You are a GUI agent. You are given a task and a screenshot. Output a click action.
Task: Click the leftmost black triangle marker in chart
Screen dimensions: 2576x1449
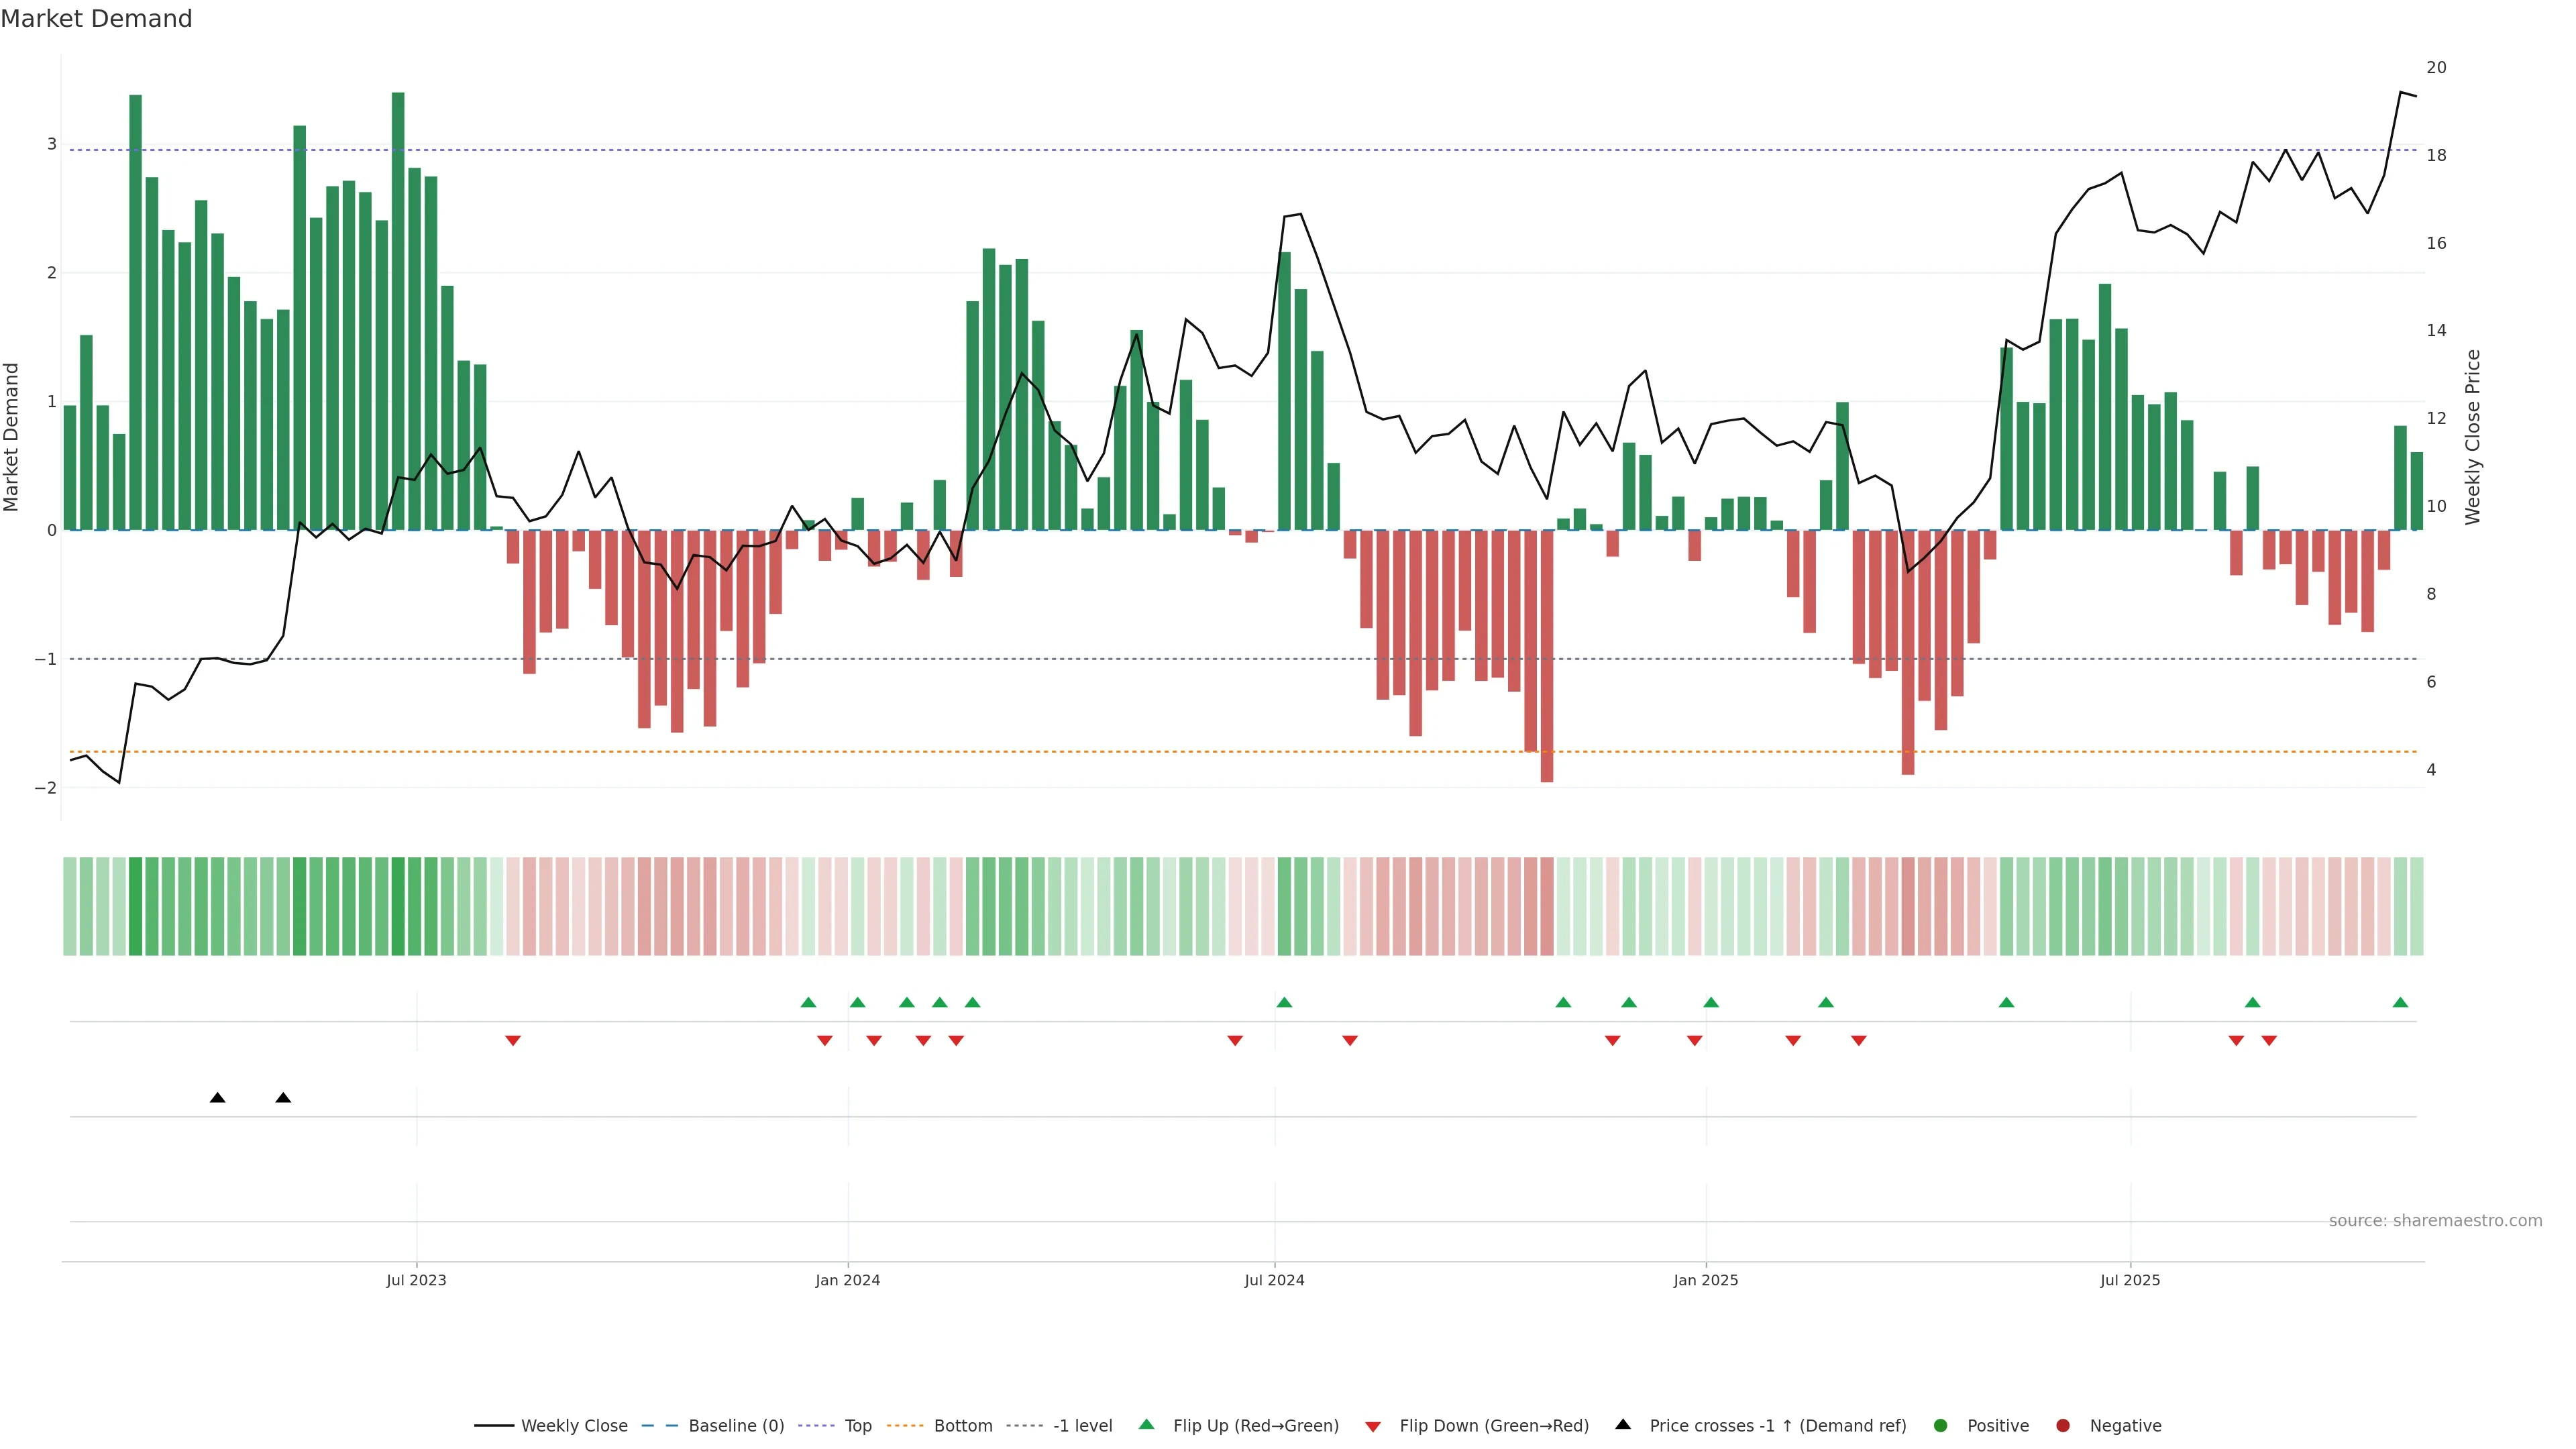(217, 1098)
